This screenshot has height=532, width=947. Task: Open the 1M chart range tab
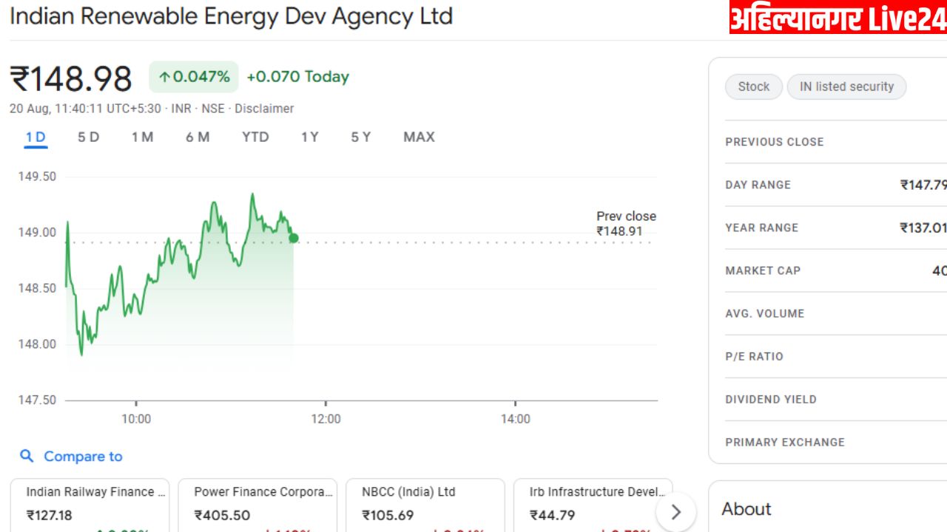143,137
